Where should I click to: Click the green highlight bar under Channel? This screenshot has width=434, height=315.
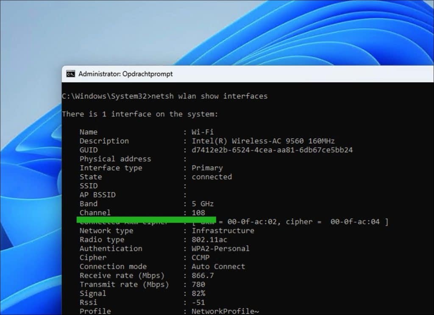pyautogui.click(x=146, y=220)
